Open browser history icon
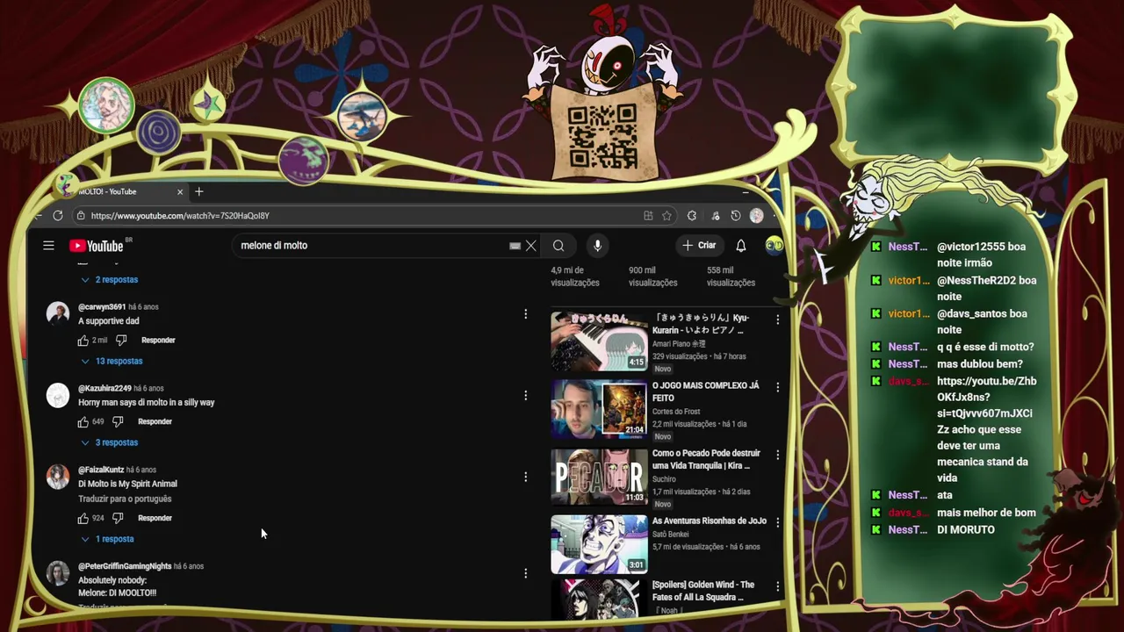Screen dimensions: 1124x632 (736, 215)
